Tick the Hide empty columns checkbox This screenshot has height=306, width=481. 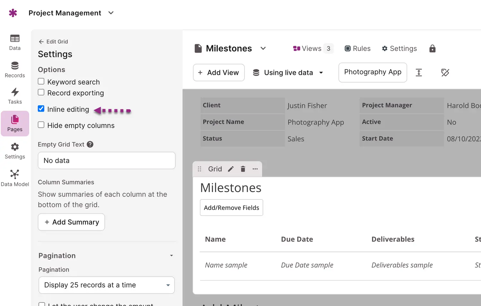click(41, 125)
